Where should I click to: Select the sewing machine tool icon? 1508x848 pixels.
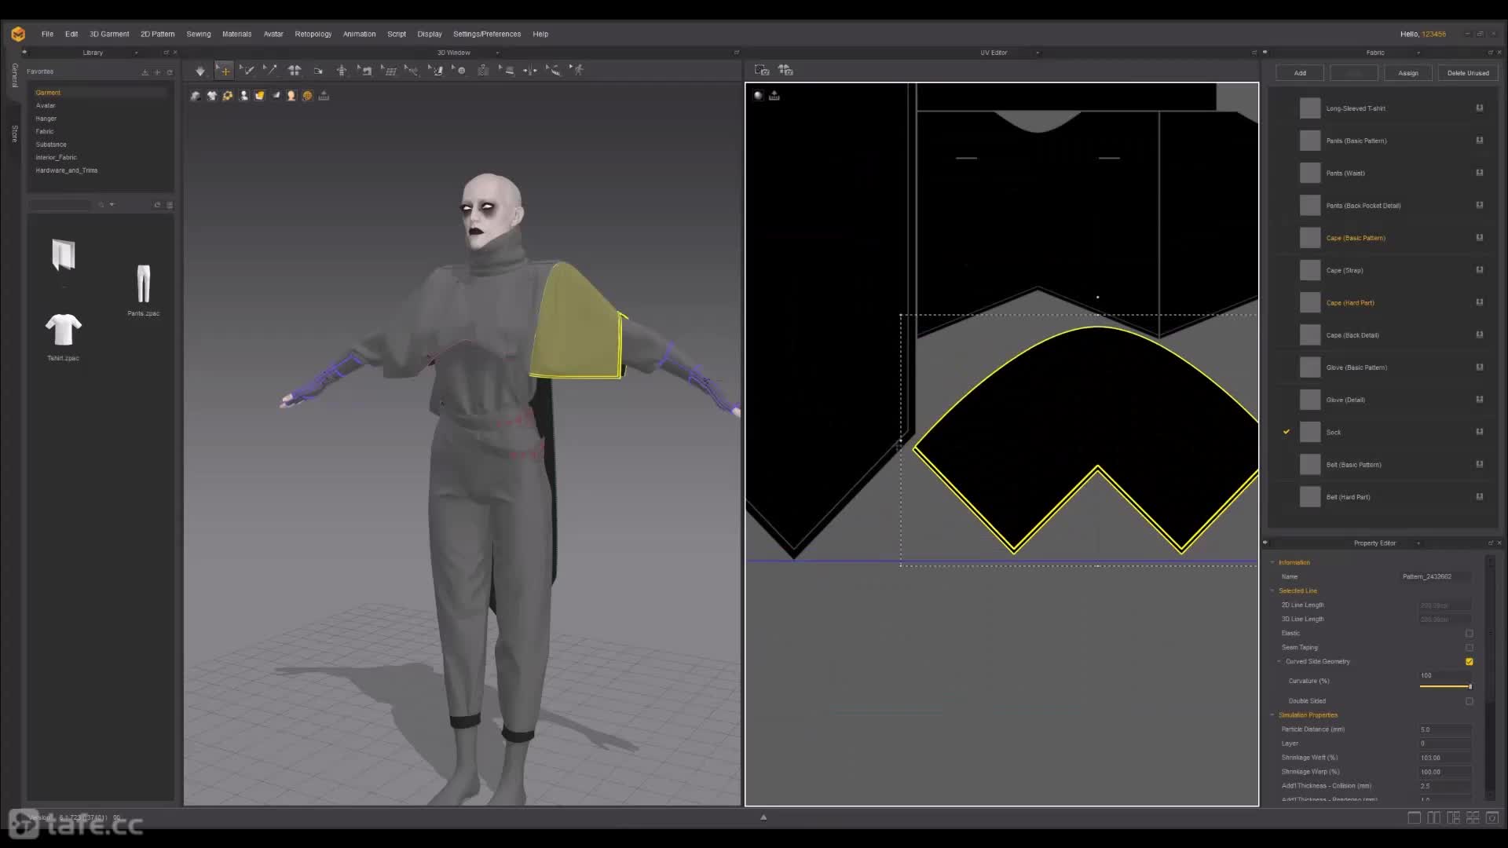coord(365,71)
